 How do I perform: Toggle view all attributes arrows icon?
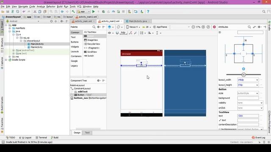pos(254,27)
